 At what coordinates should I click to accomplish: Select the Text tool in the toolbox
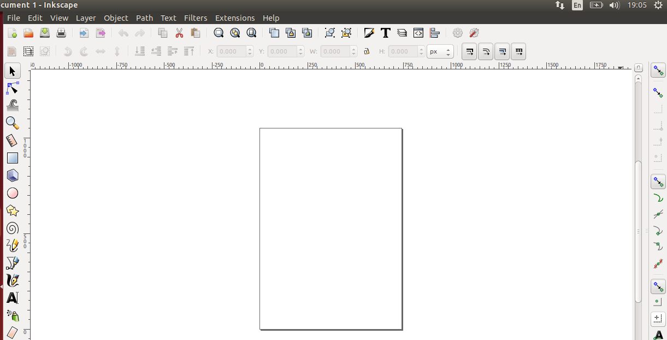pos(12,298)
